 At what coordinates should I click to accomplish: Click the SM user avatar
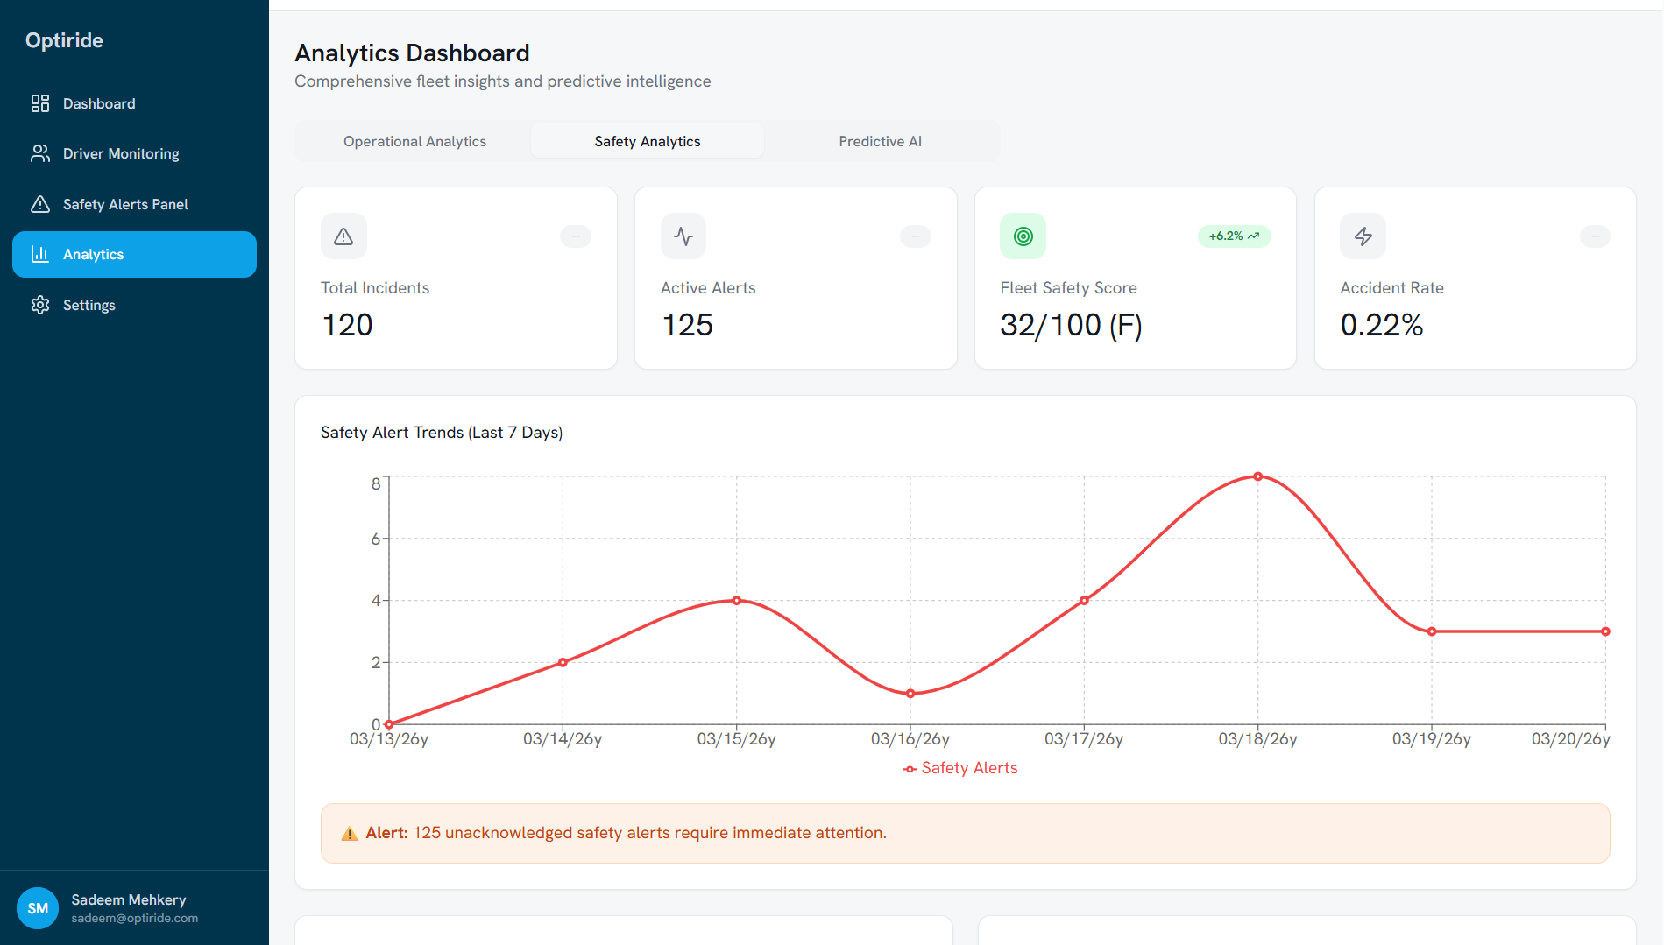point(38,908)
